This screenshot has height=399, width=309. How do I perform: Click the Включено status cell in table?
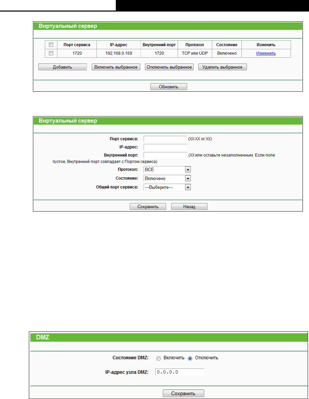coord(227,53)
